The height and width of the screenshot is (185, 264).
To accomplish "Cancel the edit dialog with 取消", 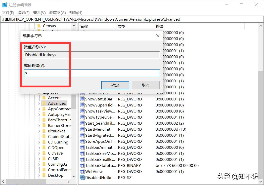I will pos(146,85).
